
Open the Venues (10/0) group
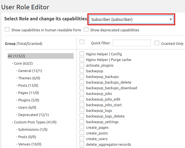pos(30,144)
